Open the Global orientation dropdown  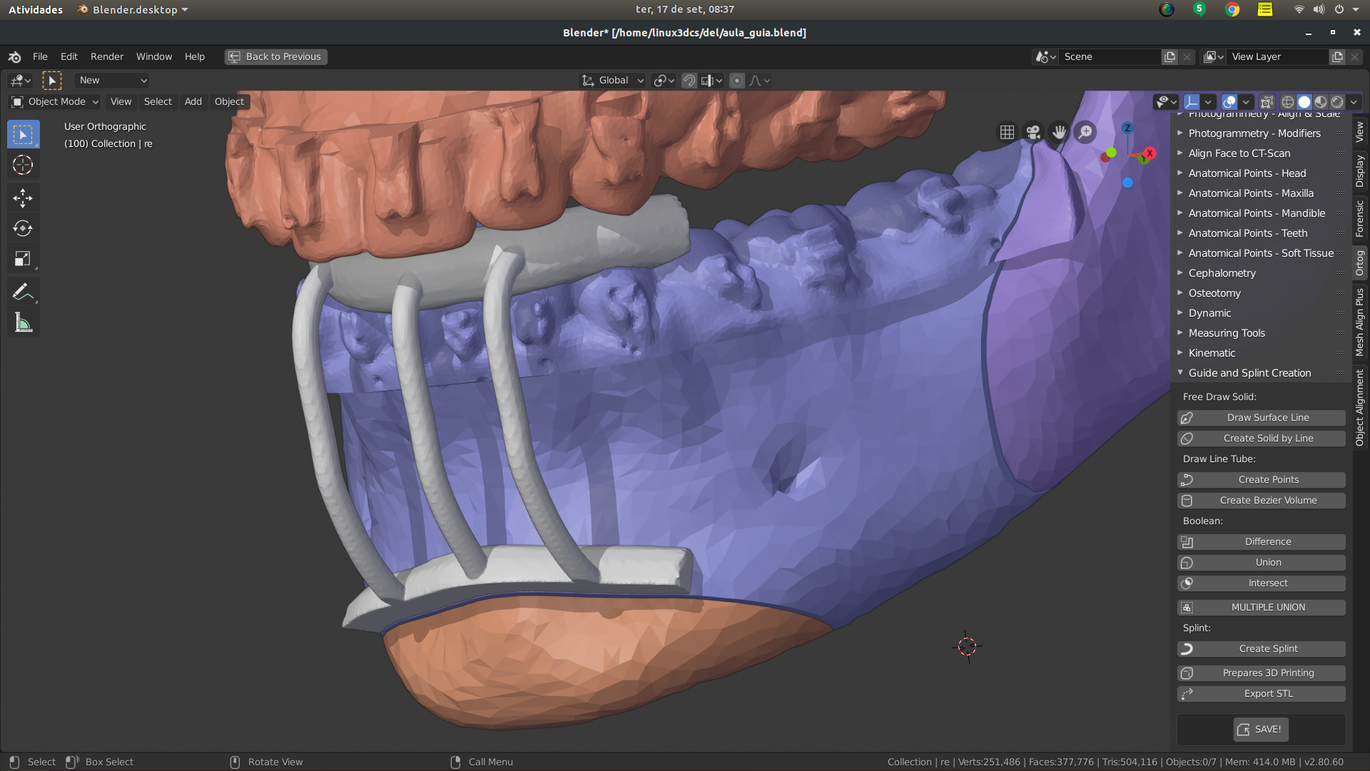tap(613, 81)
